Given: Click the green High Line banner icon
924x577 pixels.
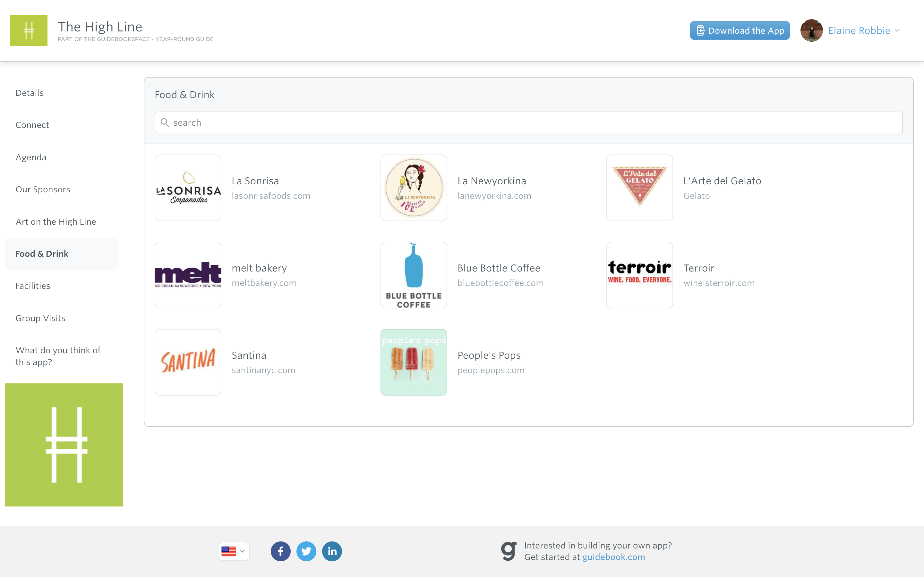Looking at the screenshot, I should coord(64,445).
